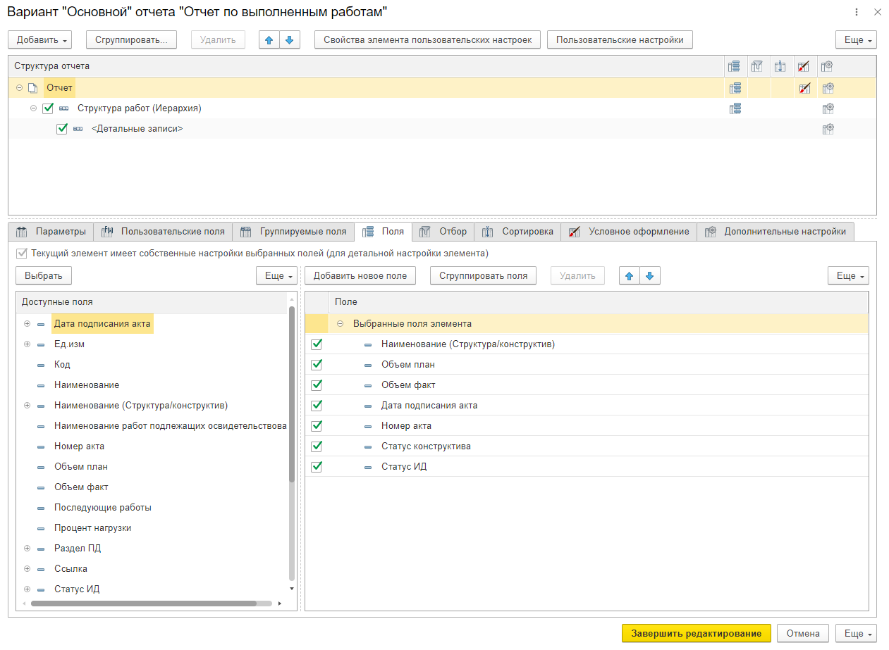This screenshot has width=889, height=650.
Task: Click Завершить редактирование button
Action: [696, 633]
